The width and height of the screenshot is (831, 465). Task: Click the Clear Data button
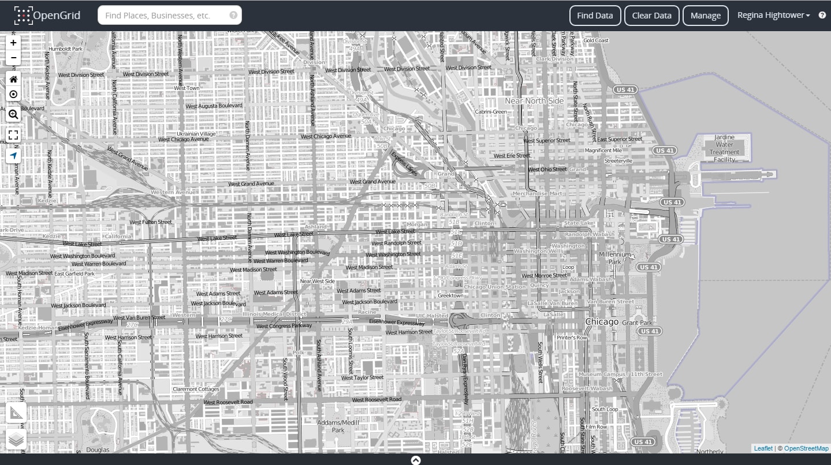(x=651, y=16)
